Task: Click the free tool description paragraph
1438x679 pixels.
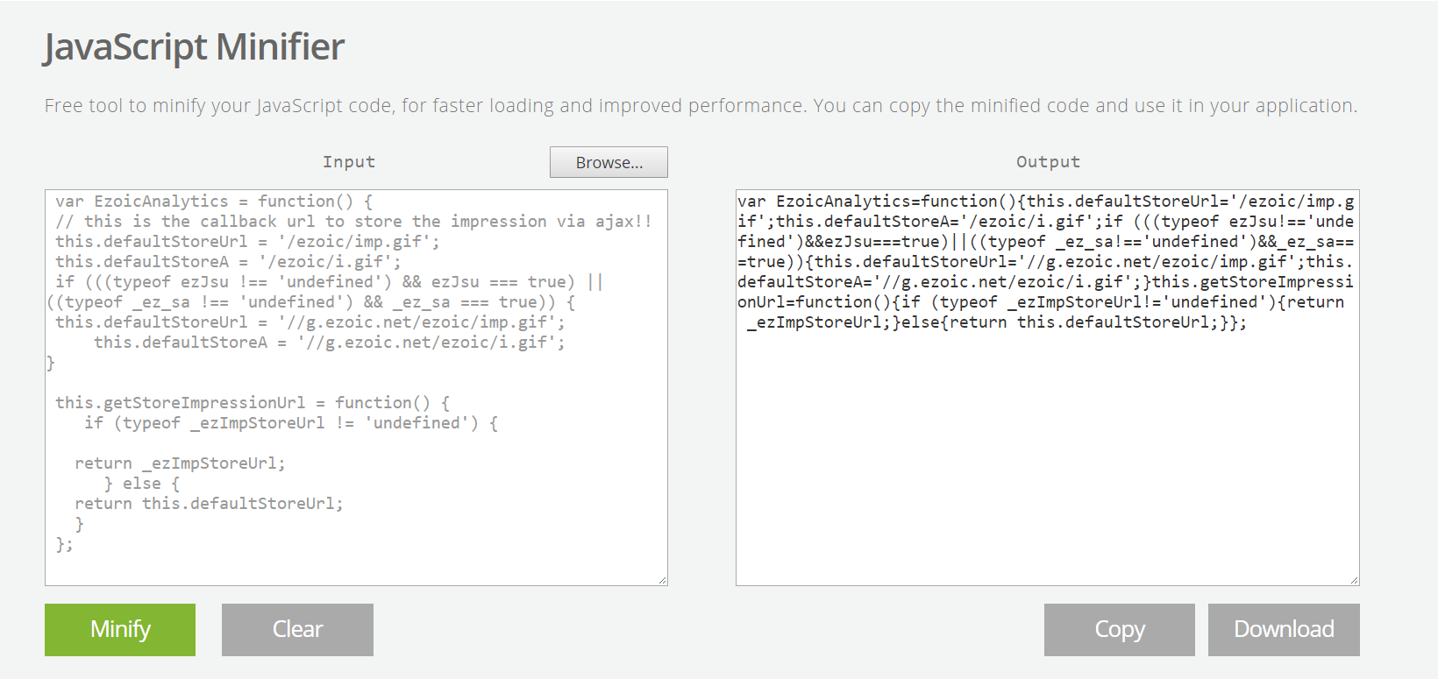Action: (700, 105)
